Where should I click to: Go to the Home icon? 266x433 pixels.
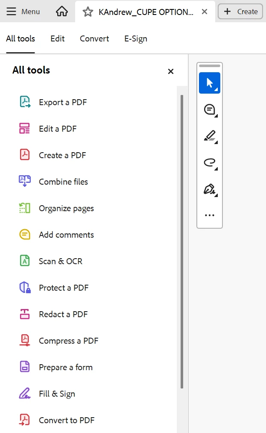[x=62, y=12]
